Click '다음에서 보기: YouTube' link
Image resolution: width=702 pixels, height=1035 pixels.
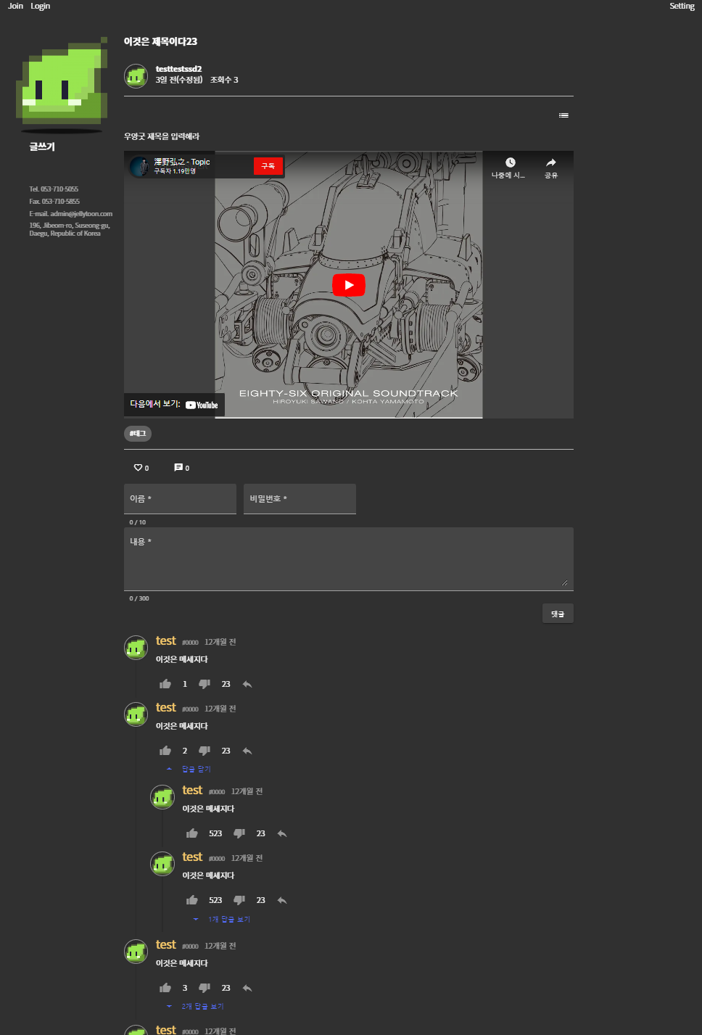point(174,405)
